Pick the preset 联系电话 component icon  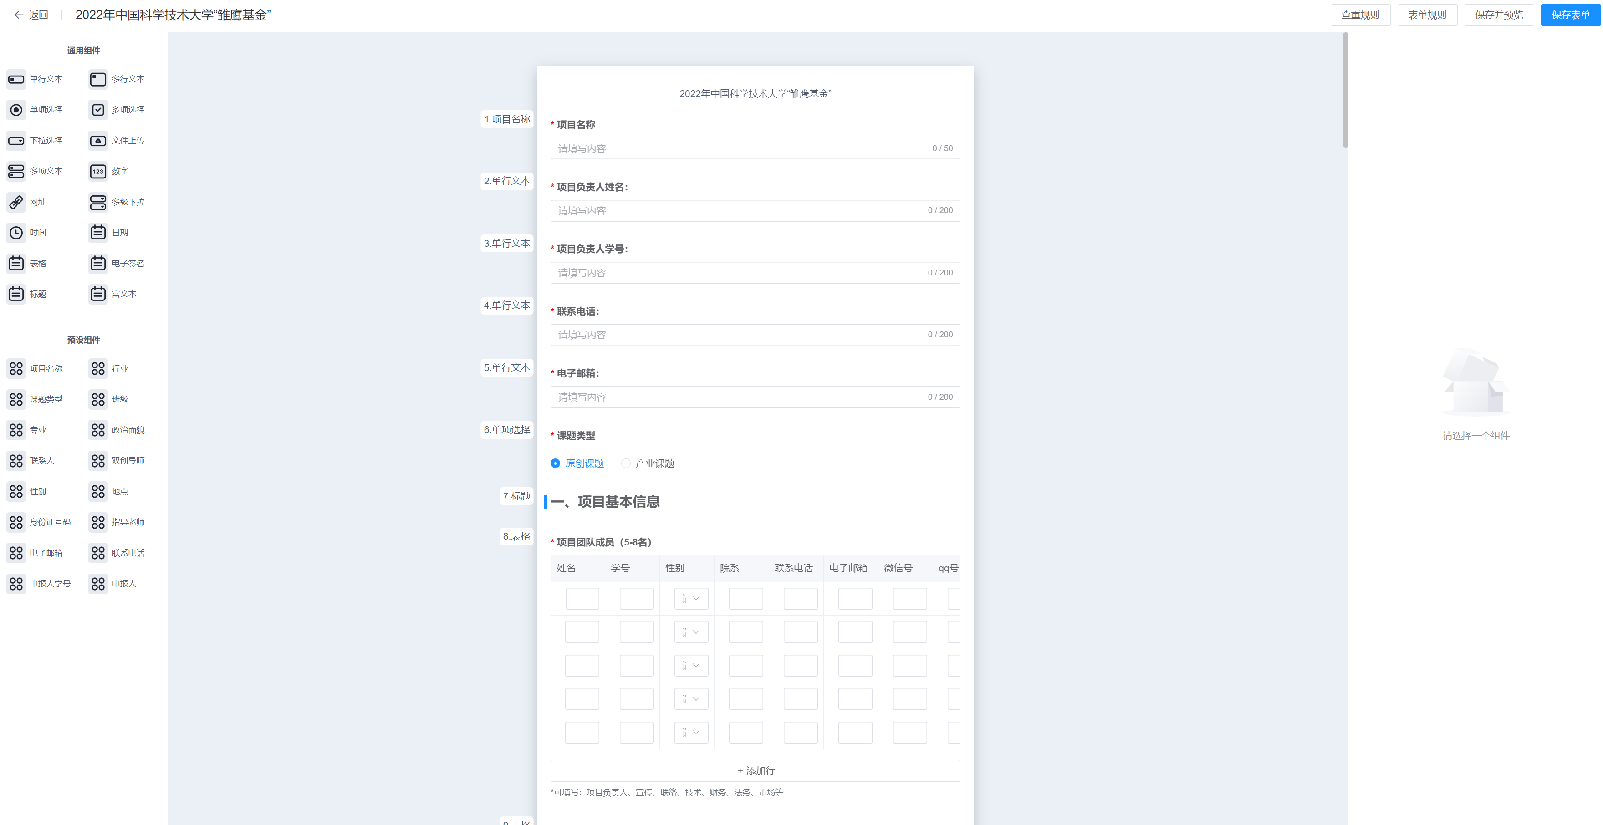[x=98, y=553]
